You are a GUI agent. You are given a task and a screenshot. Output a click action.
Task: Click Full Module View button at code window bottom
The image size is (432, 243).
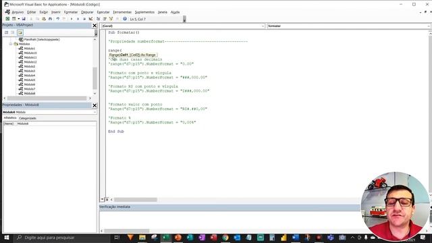click(107, 199)
